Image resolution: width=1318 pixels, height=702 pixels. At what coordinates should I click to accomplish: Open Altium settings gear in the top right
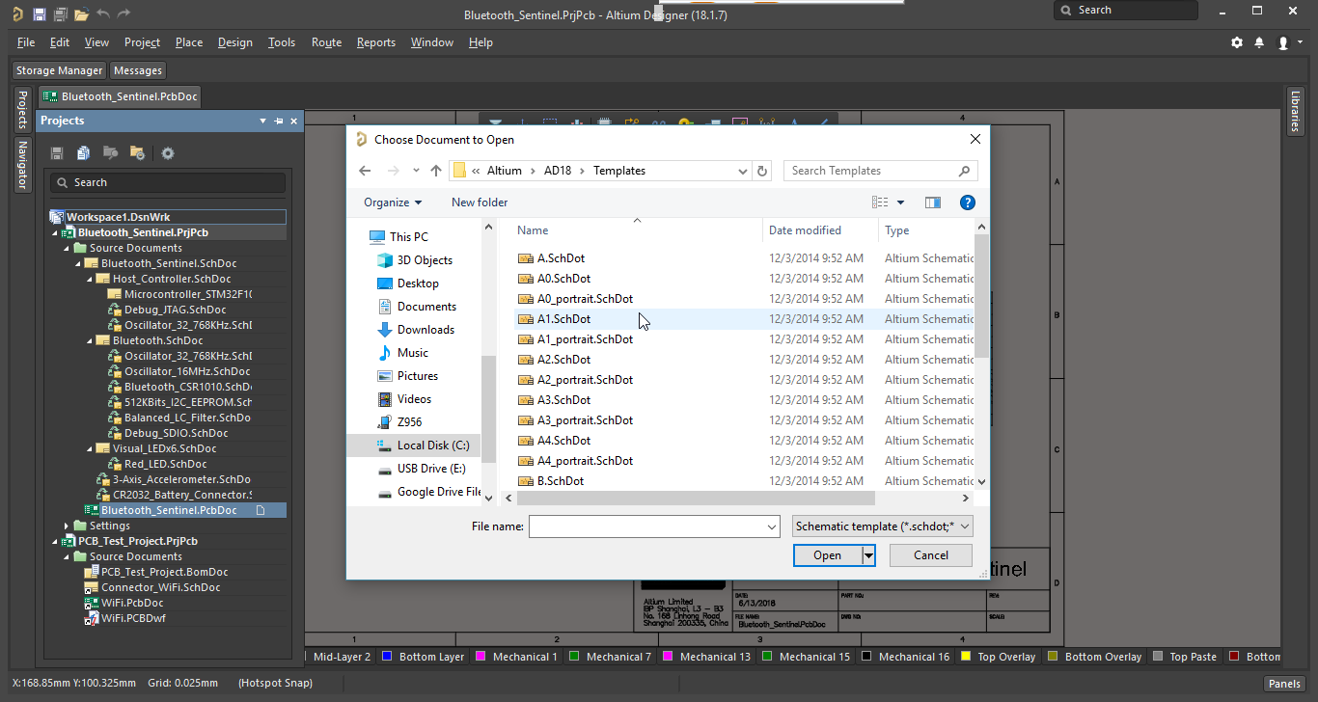[x=1237, y=42]
